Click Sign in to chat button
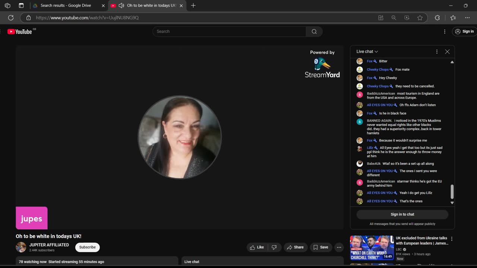The image size is (477, 268). click(x=402, y=214)
